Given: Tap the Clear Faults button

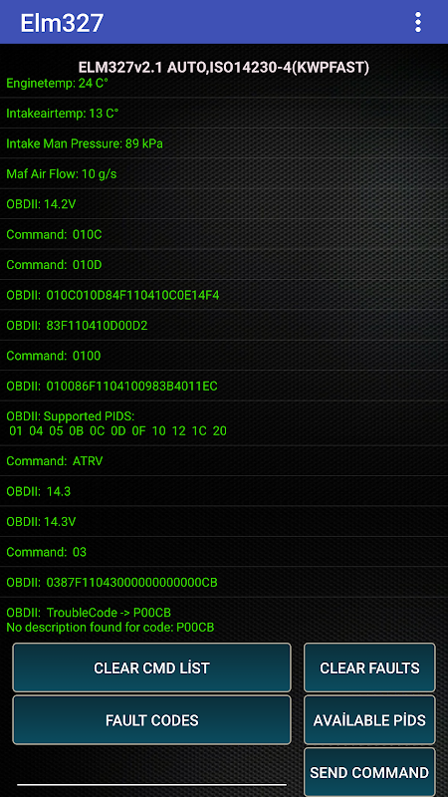Looking at the screenshot, I should tap(369, 667).
